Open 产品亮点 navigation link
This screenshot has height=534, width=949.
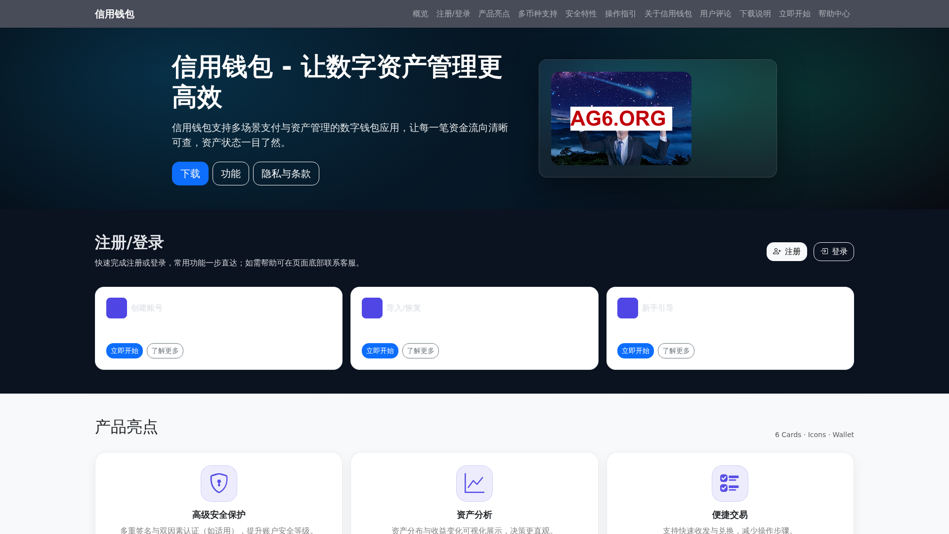click(x=494, y=14)
